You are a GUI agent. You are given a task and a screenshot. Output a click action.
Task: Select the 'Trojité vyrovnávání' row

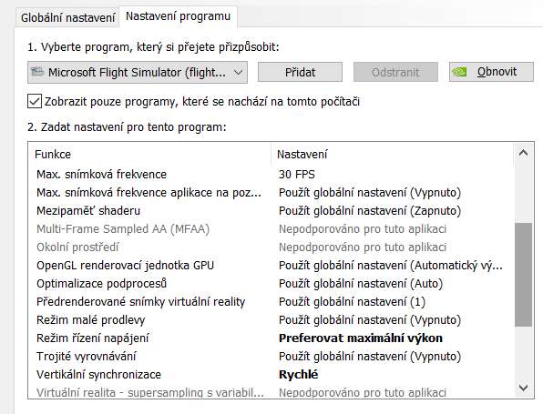pos(271,357)
